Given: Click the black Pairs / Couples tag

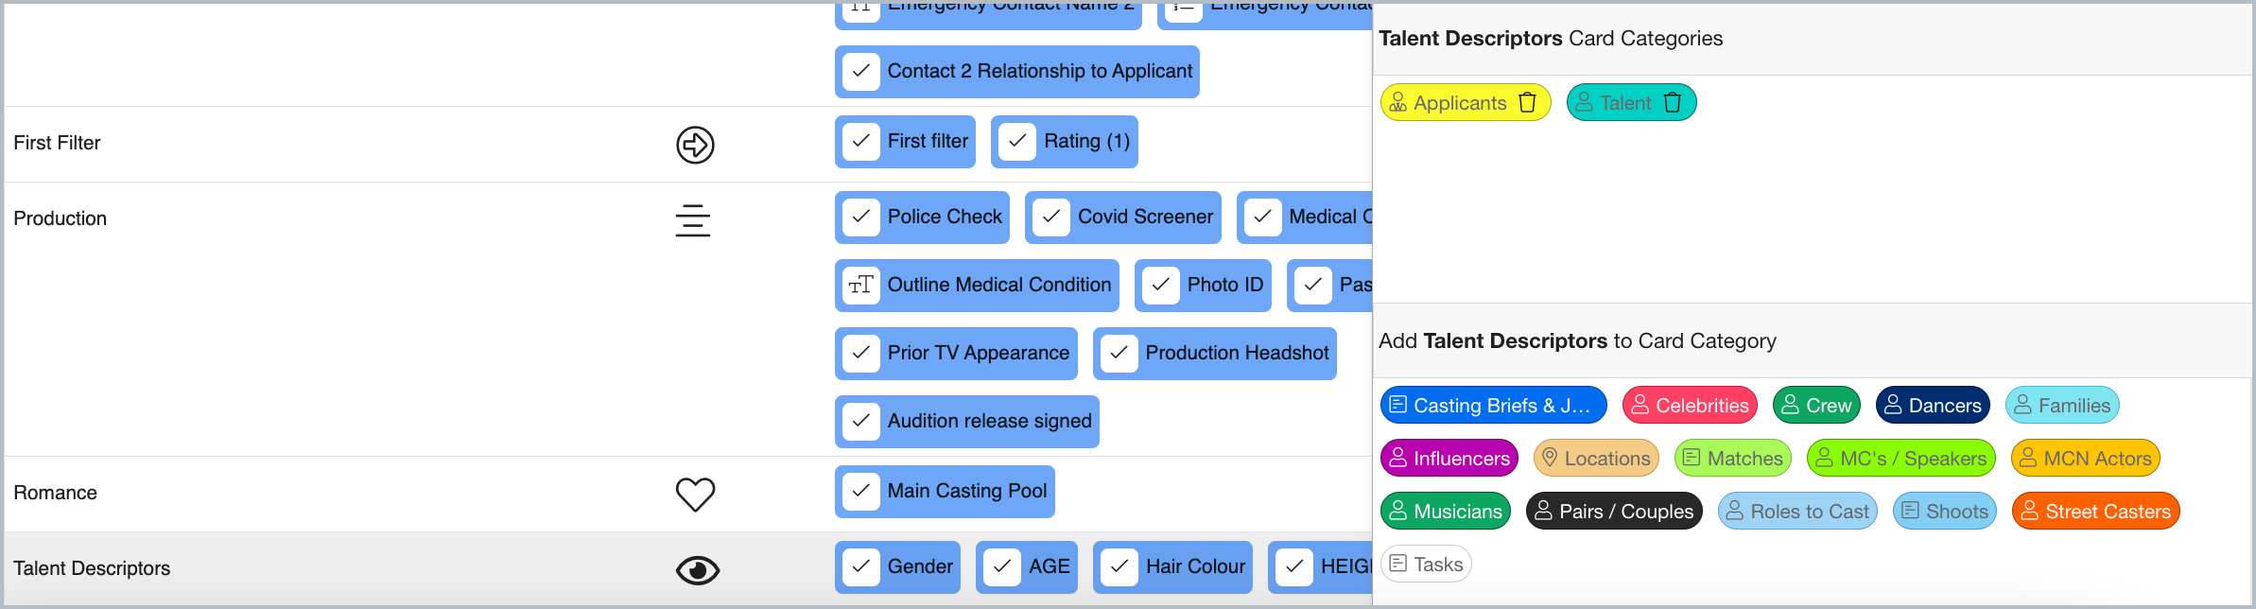Looking at the screenshot, I should (x=1614, y=512).
